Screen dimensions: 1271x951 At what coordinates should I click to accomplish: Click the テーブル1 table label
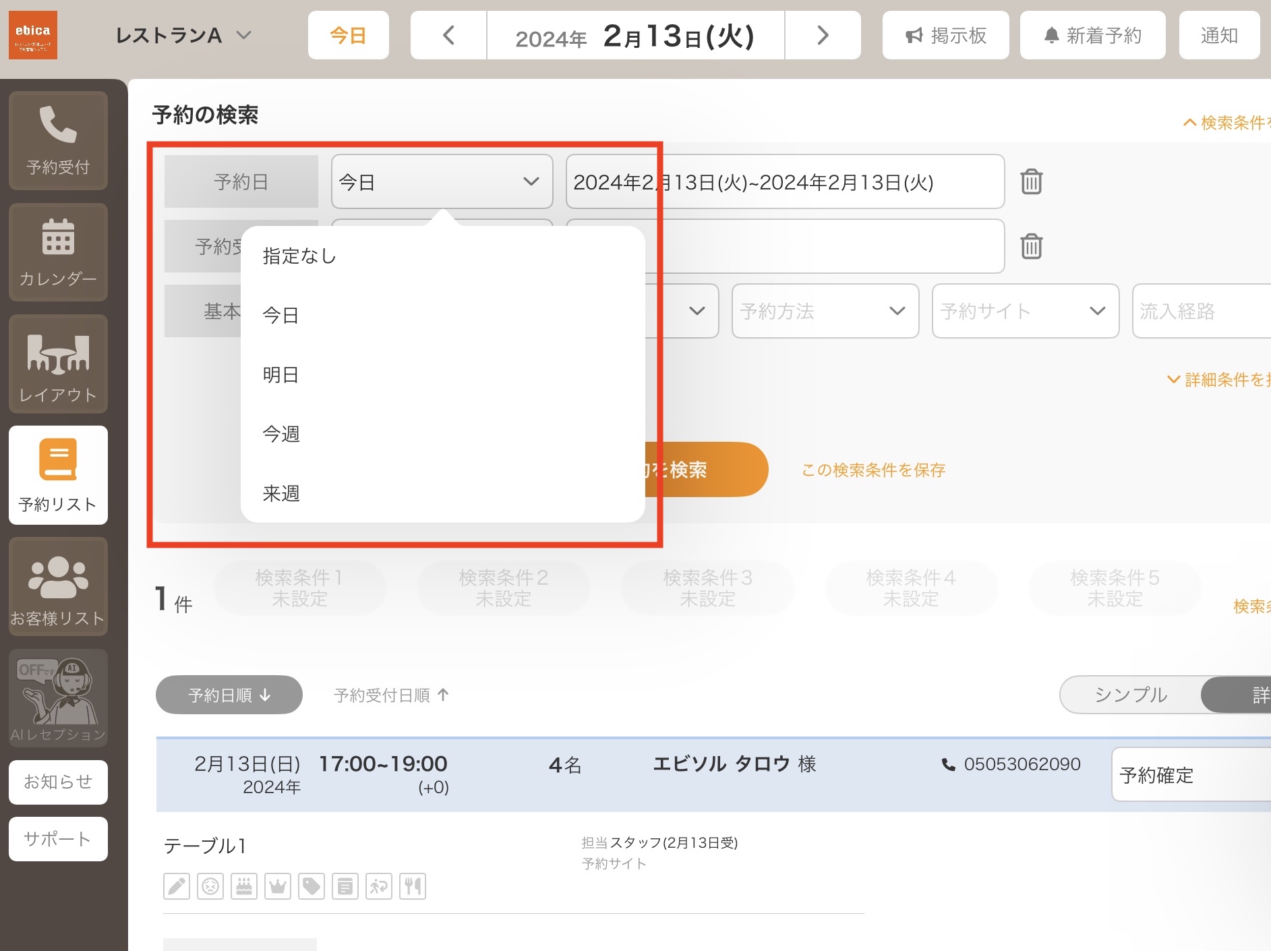click(x=205, y=846)
